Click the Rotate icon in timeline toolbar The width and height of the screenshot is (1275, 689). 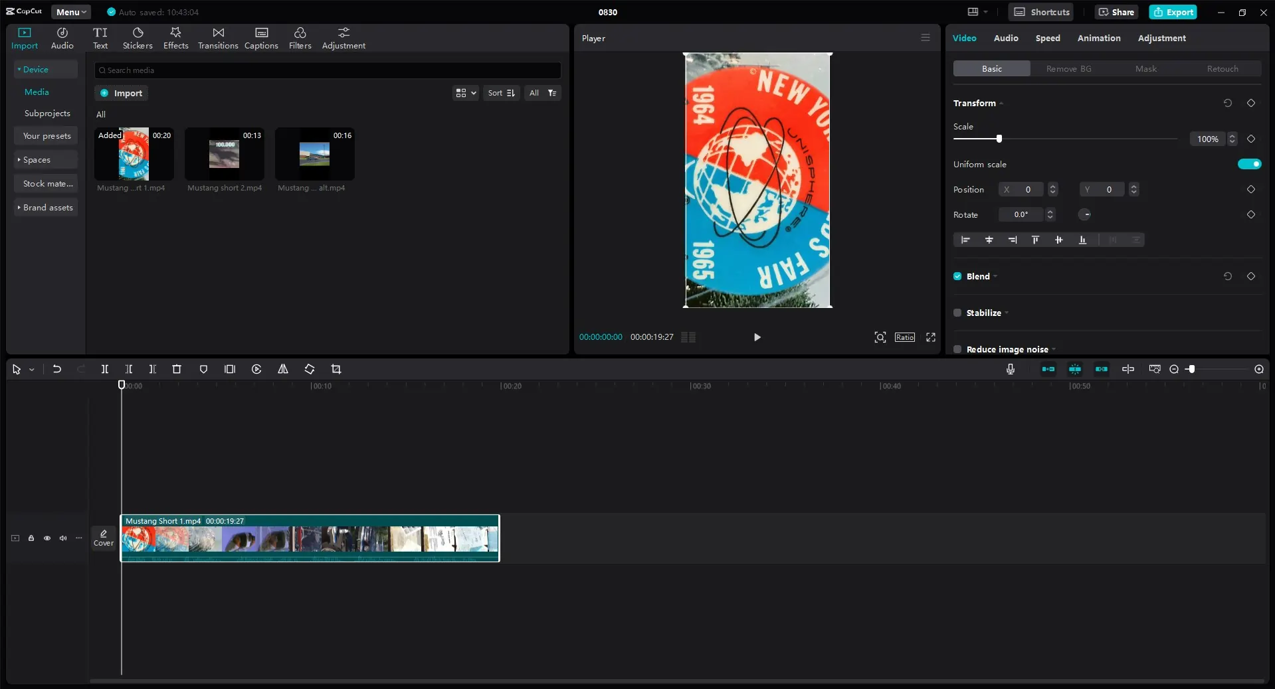(310, 369)
